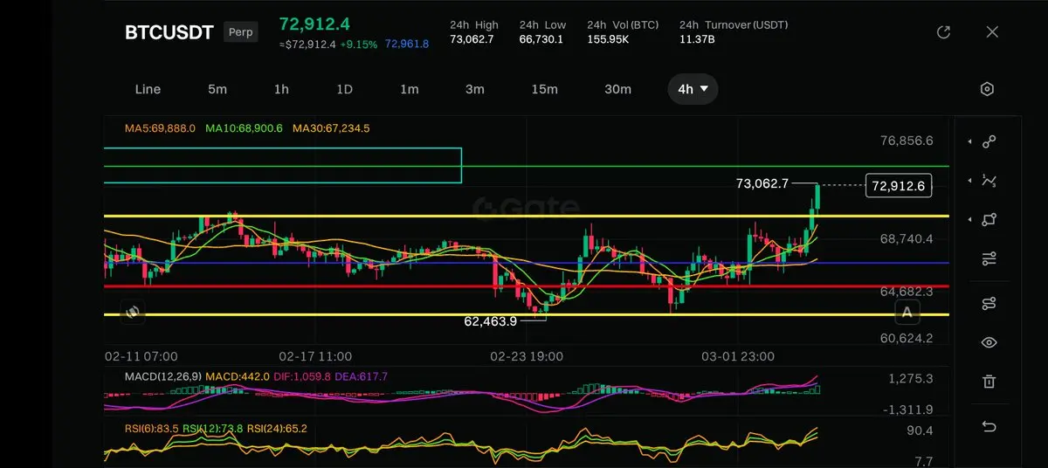Click the 76,856.6 price axis label
This screenshot has width=1048, height=468.
pyautogui.click(x=907, y=141)
